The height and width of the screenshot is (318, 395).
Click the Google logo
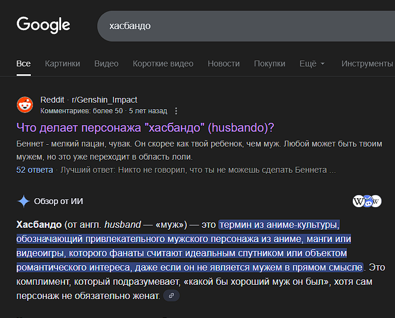[x=43, y=25]
